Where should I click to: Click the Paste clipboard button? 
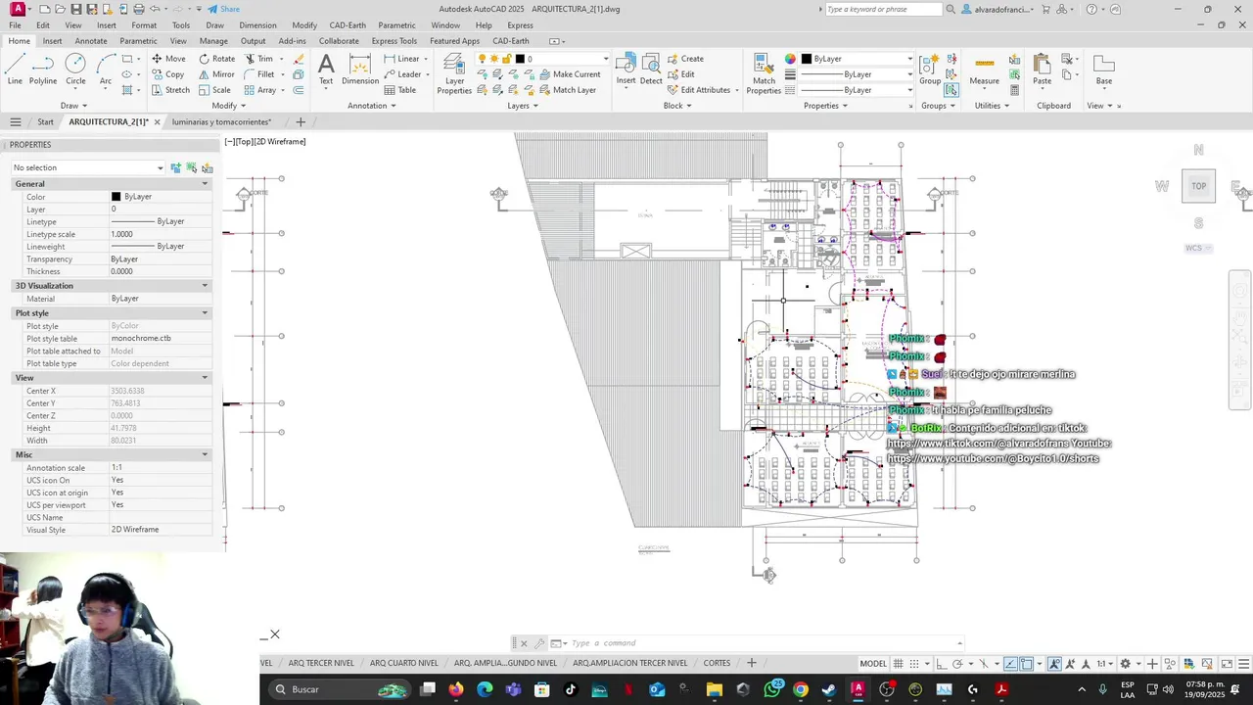coord(1042,69)
